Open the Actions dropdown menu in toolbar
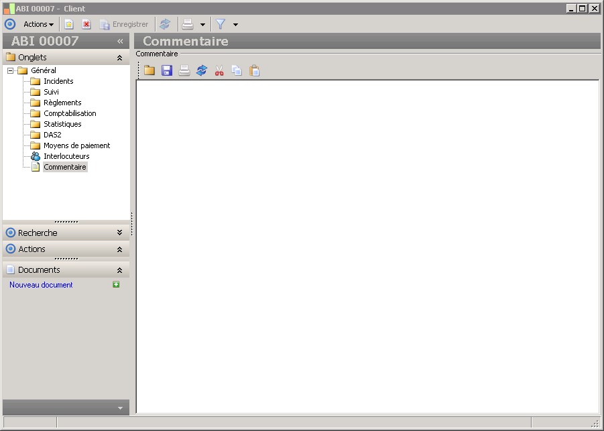The width and height of the screenshot is (604, 431). (38, 24)
